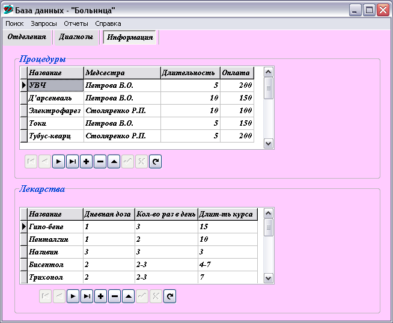
Task: Go to previous record in Процедуры navigator
Action: 45,161
